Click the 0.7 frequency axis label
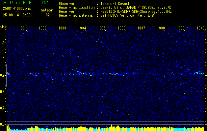Image resolution: width=207 pixels, height=131 pixels. 3,108
